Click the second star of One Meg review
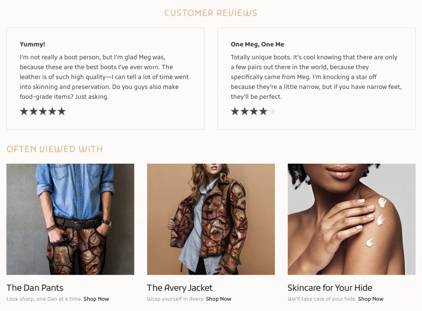Screen dimensions: 422x311 244,111
